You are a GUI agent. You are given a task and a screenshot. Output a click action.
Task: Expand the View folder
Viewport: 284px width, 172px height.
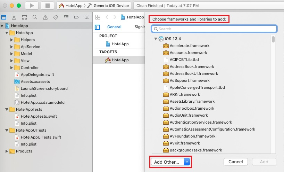tap(11, 61)
